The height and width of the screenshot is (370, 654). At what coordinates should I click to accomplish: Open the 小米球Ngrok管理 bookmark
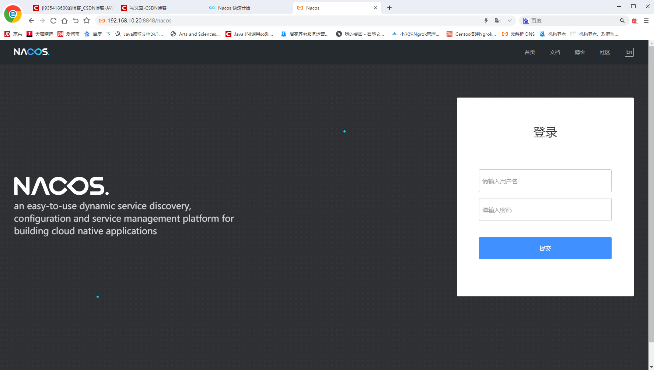point(415,34)
